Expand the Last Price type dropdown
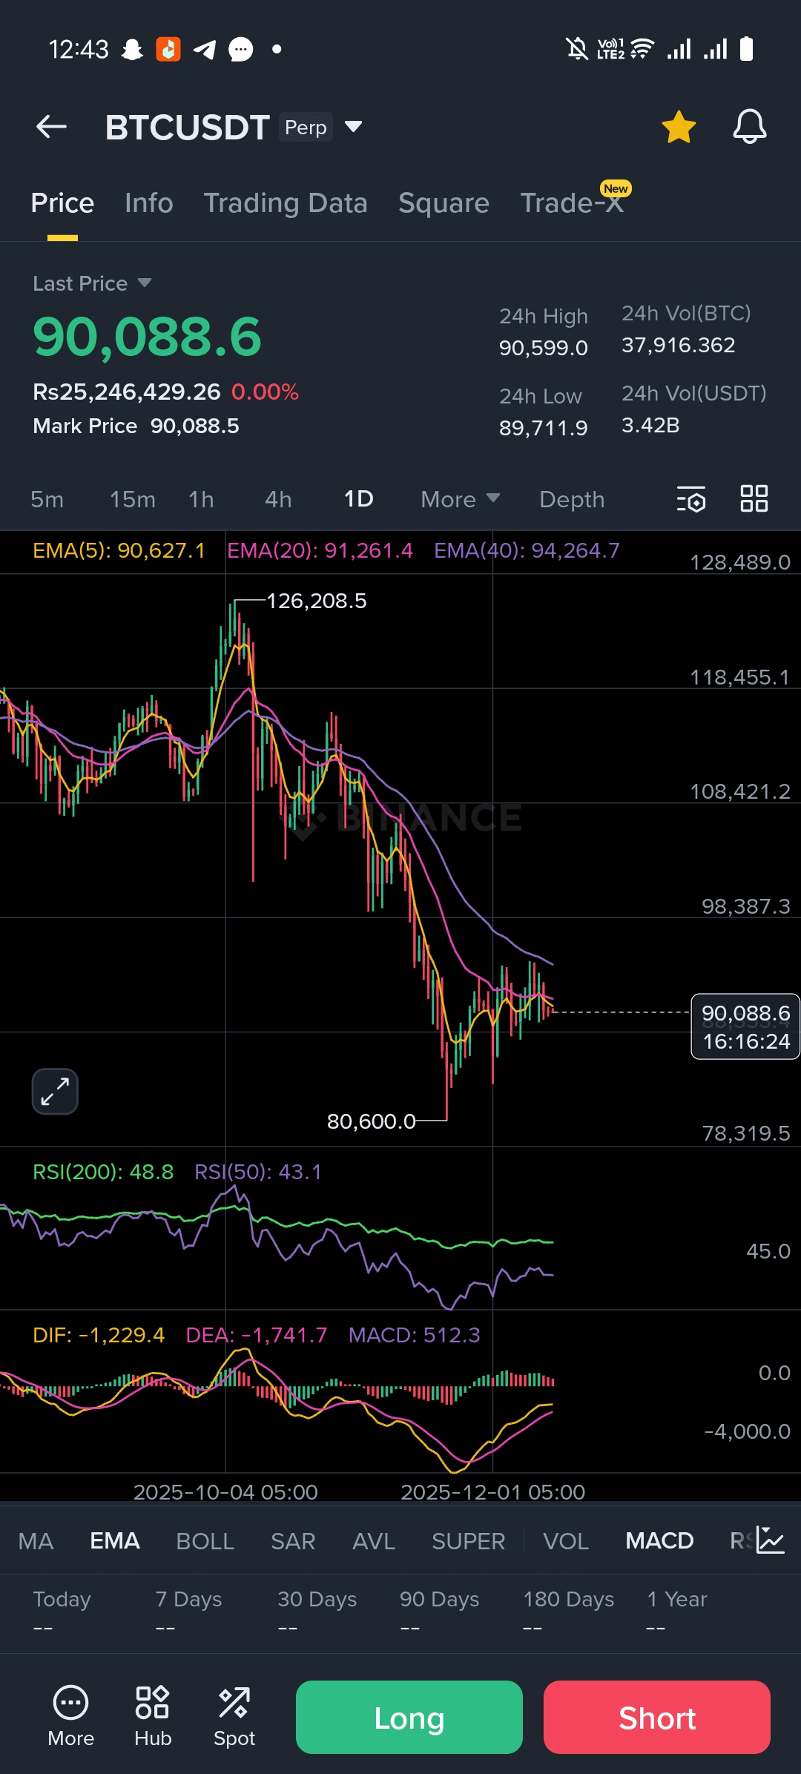The height and width of the screenshot is (1774, 801). pos(145,283)
